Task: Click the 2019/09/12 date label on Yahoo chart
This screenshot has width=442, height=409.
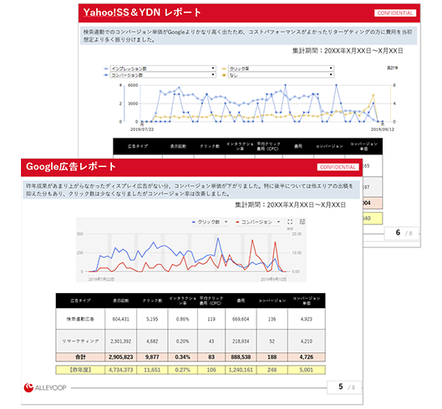Action: [x=382, y=129]
